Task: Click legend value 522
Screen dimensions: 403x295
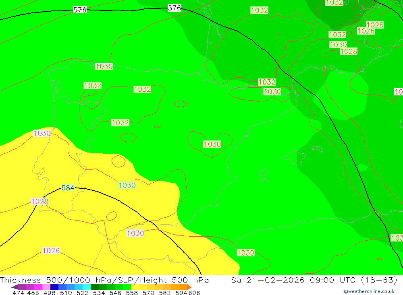Action: click(x=83, y=293)
